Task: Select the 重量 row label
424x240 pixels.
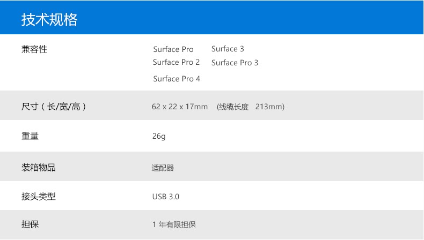Action: 30,137
